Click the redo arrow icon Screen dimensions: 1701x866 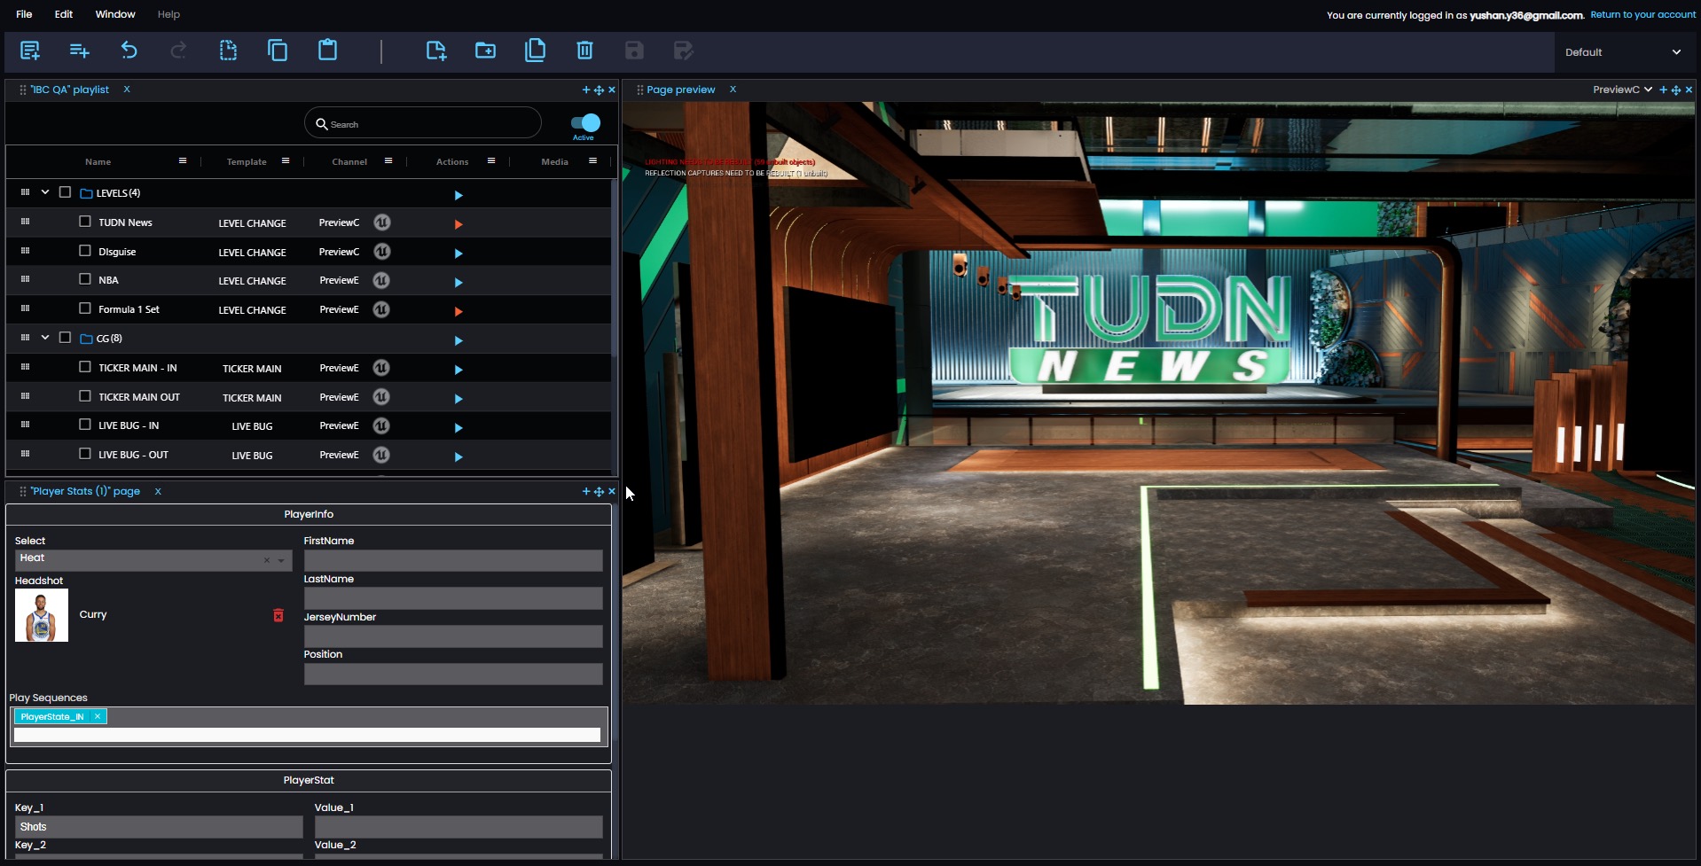click(x=178, y=51)
